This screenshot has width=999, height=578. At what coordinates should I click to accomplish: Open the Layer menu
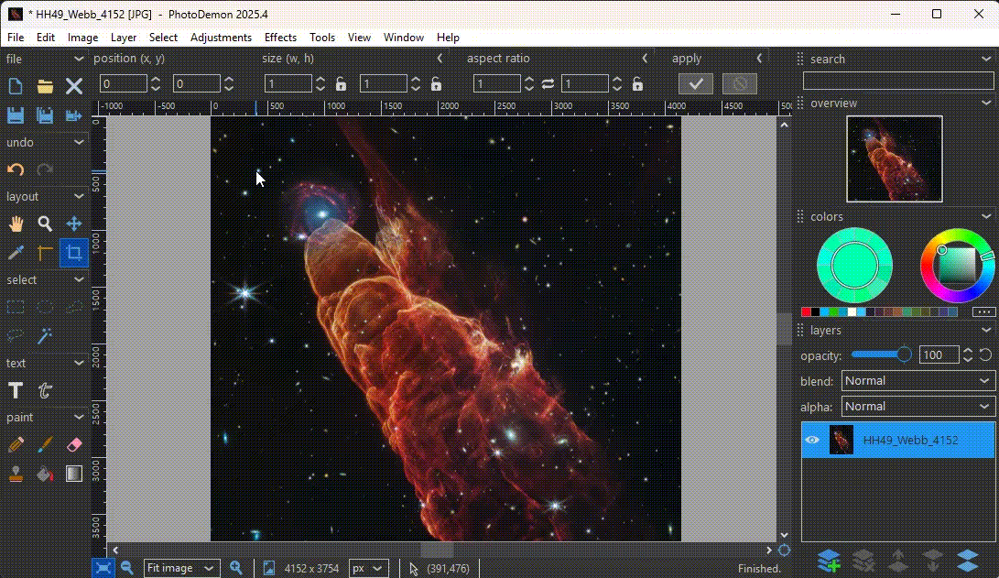(x=124, y=38)
